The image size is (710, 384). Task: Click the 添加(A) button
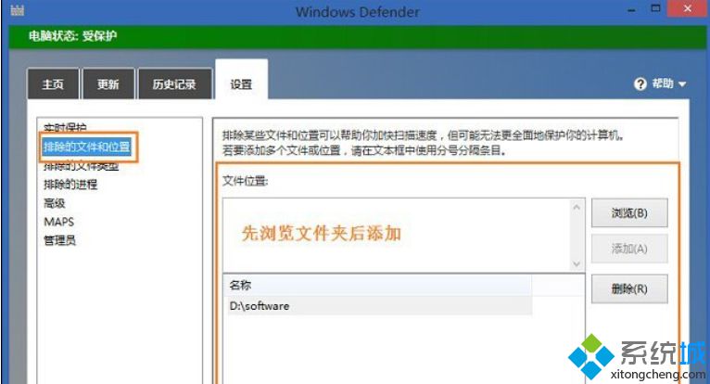[x=629, y=249]
